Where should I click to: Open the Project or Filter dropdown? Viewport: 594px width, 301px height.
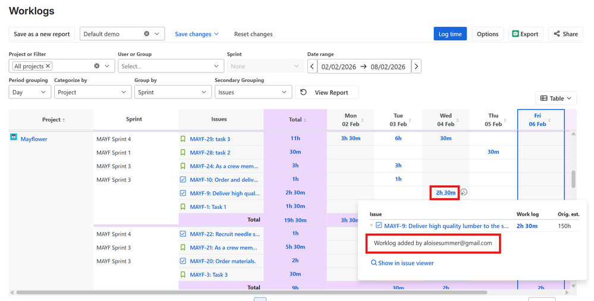coord(107,66)
